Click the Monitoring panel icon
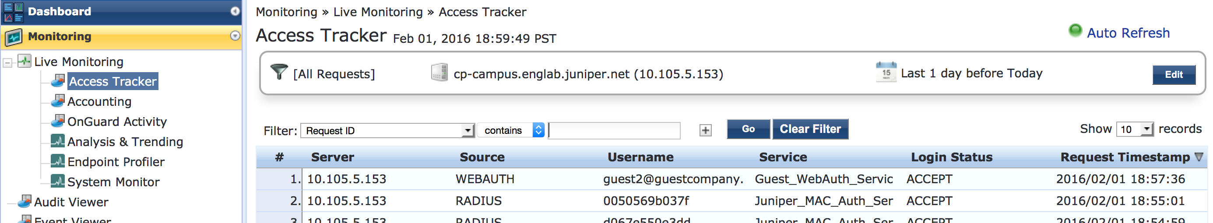1213x223 pixels. (13, 37)
